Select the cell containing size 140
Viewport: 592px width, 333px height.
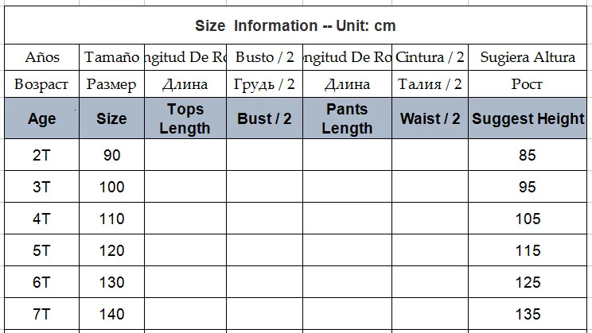111,315
